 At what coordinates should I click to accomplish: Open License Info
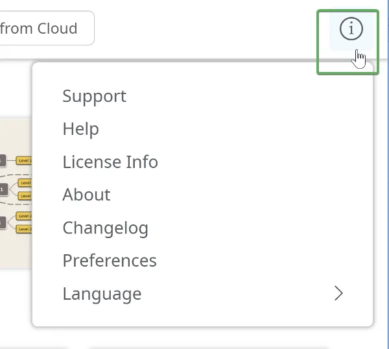pos(110,162)
